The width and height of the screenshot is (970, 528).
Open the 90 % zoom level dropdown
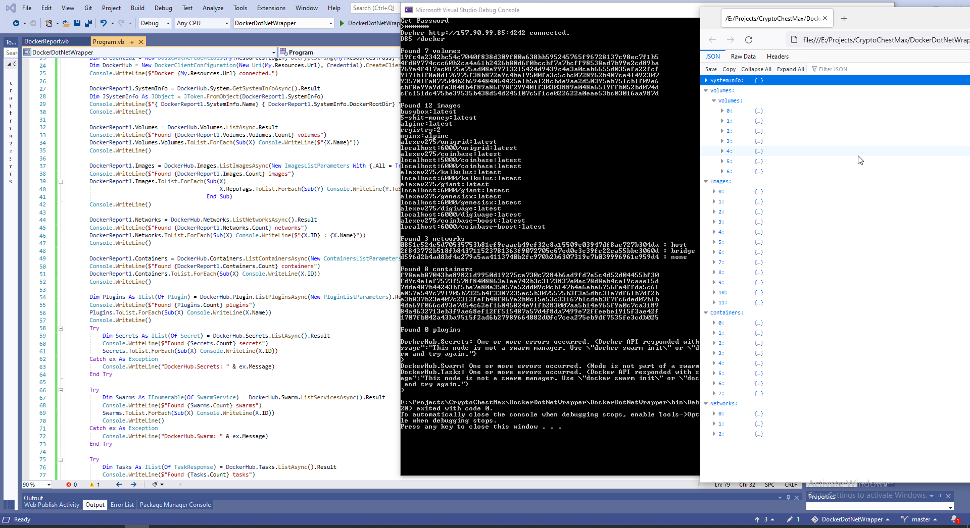click(36, 485)
